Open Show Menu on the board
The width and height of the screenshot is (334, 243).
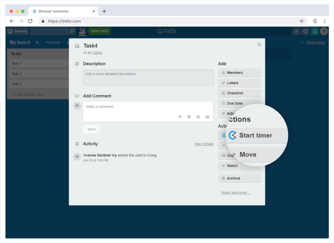click(x=315, y=42)
